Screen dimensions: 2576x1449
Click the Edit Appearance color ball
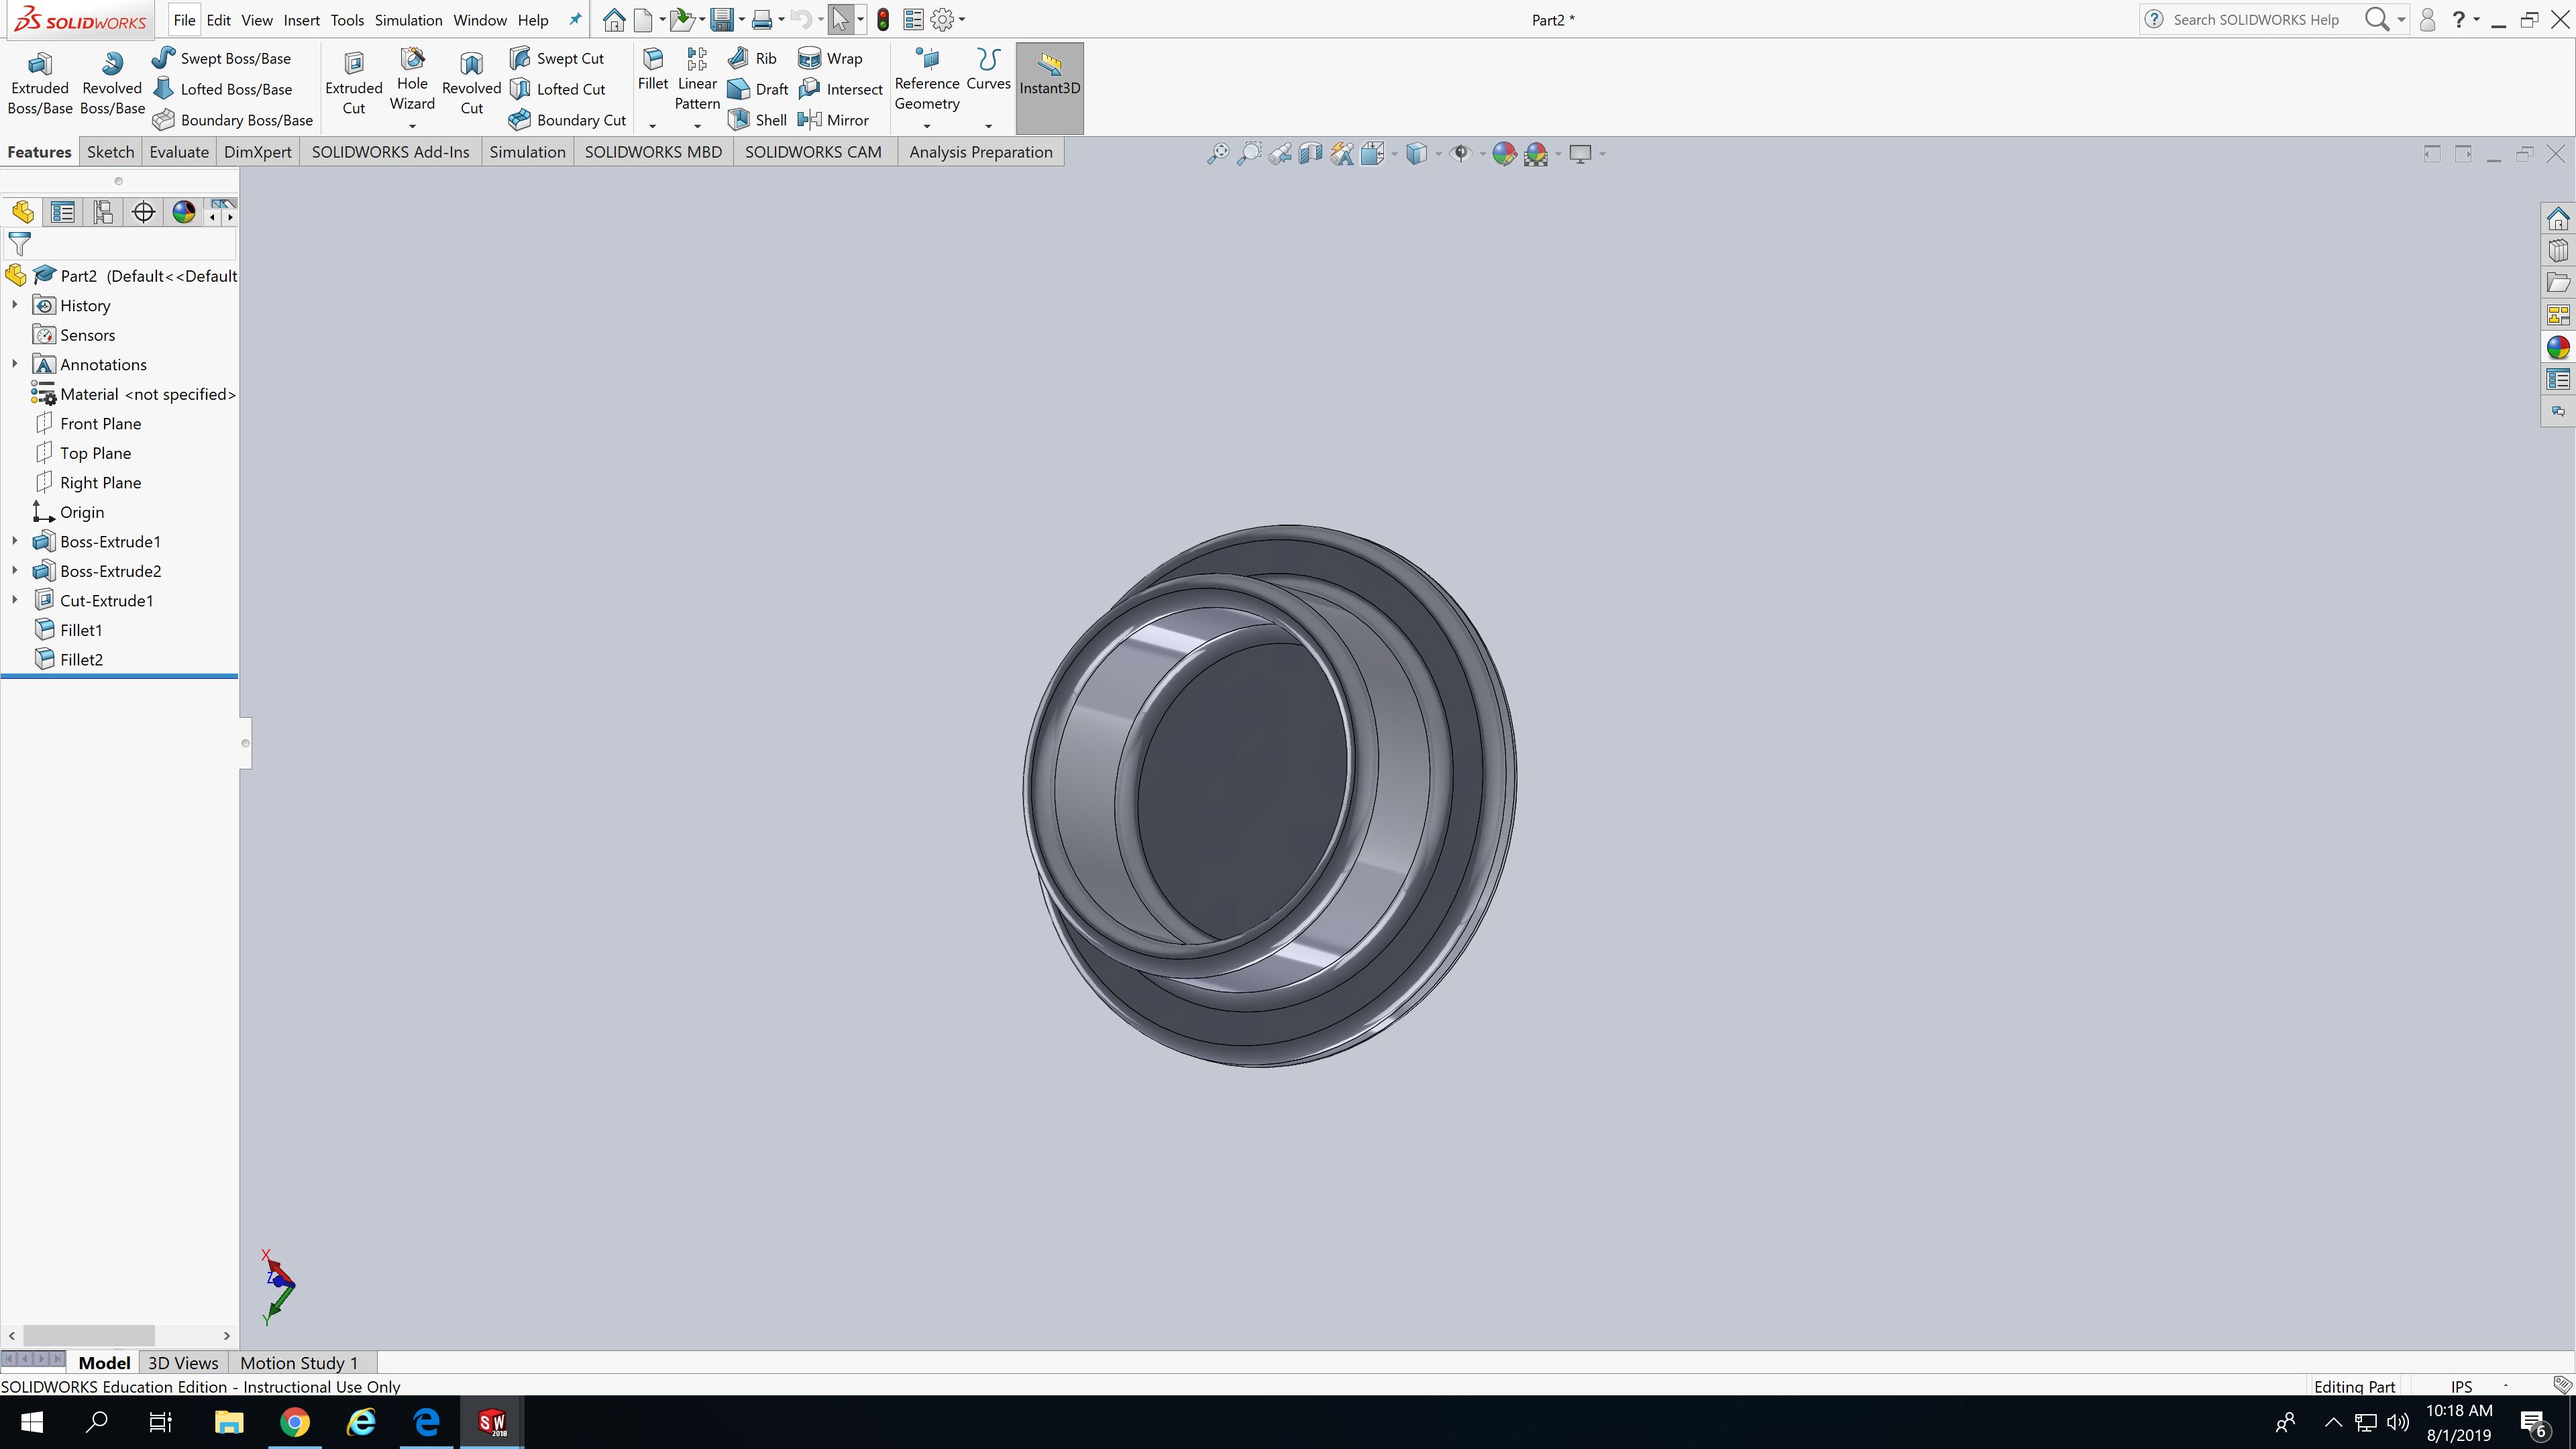coord(1503,154)
